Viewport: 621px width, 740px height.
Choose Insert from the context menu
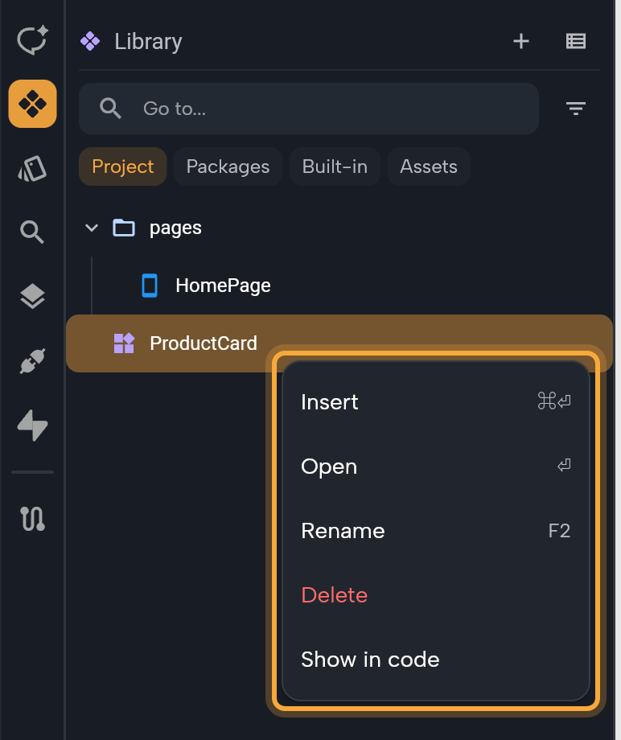click(x=435, y=402)
